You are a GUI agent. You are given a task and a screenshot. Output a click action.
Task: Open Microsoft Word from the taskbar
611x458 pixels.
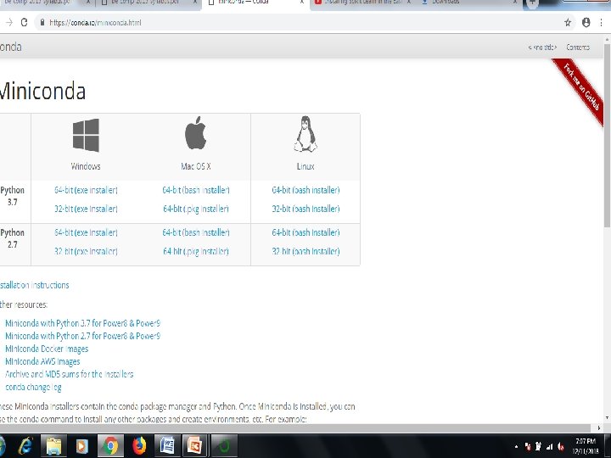tap(167, 445)
